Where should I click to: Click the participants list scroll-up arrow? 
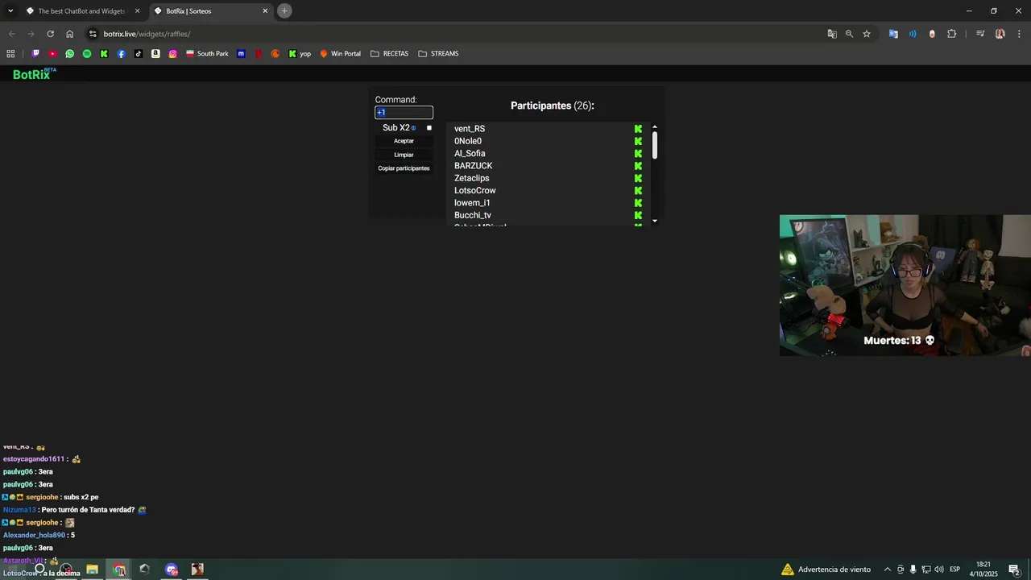click(x=655, y=126)
